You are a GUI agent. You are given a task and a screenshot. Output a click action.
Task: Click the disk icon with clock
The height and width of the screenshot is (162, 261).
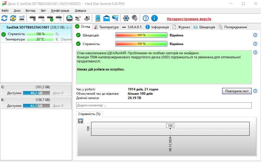41,18
